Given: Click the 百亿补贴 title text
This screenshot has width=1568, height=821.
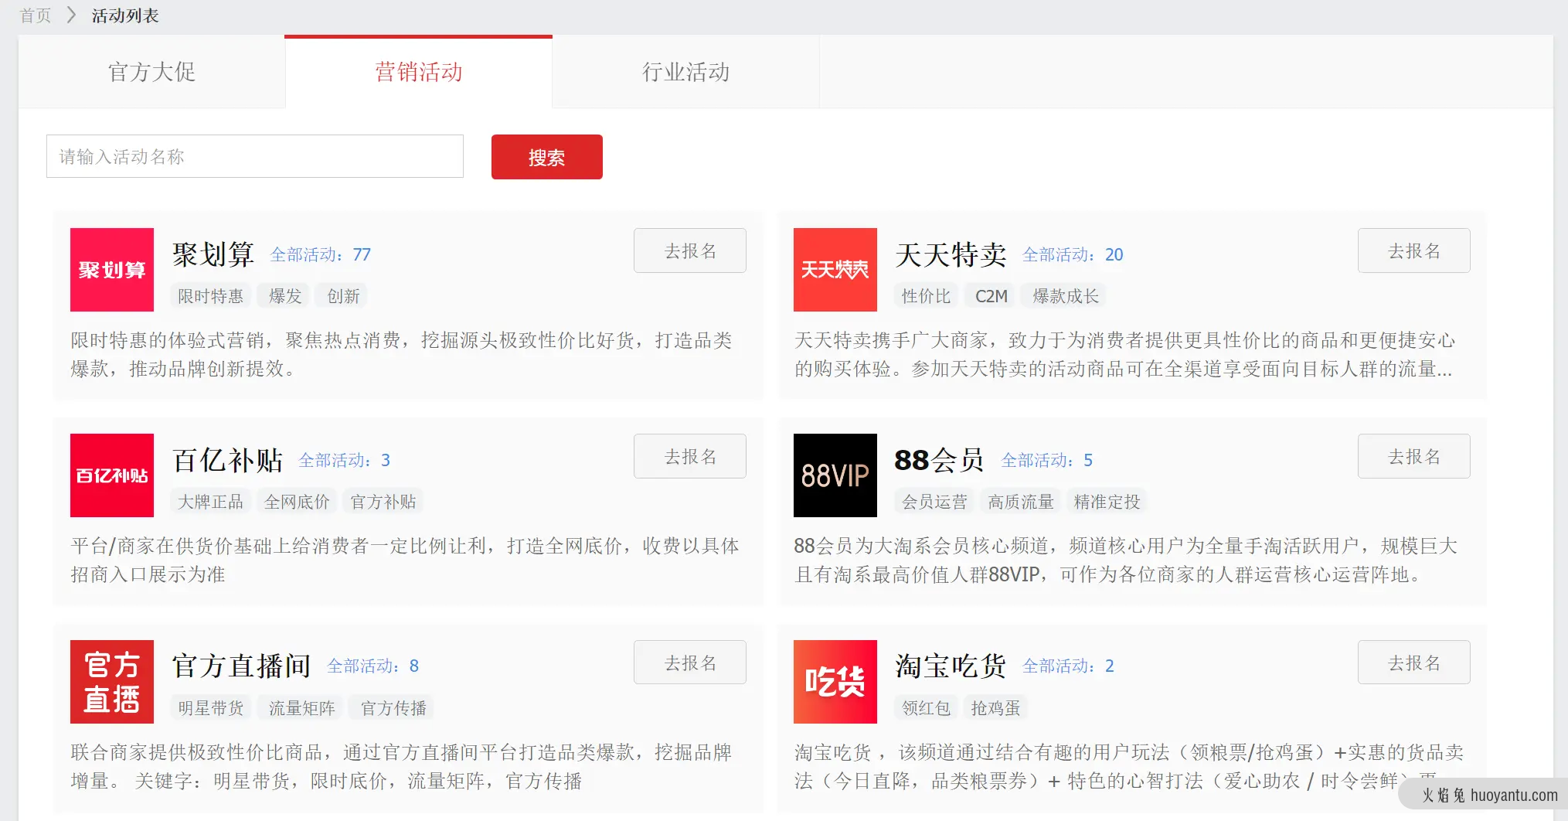Looking at the screenshot, I should [228, 460].
